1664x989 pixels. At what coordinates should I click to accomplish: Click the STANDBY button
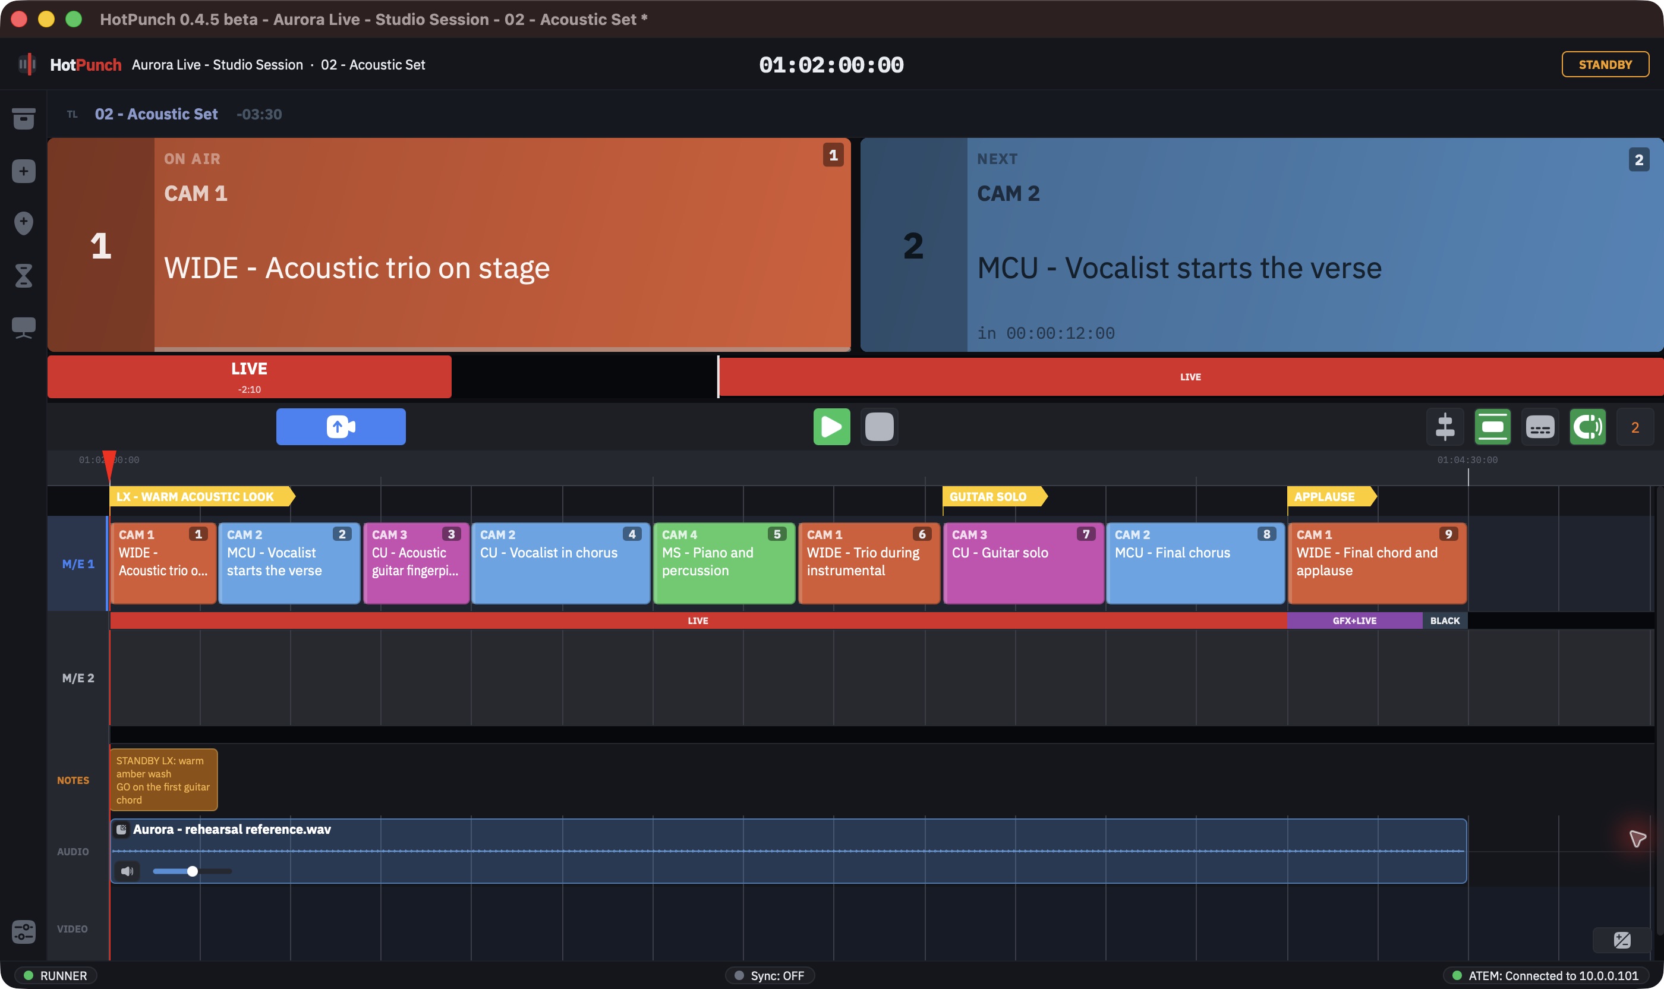pos(1605,65)
